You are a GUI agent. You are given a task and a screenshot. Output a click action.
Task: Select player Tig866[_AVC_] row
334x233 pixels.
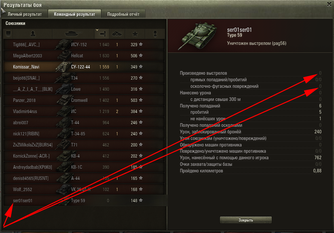(x=84, y=45)
